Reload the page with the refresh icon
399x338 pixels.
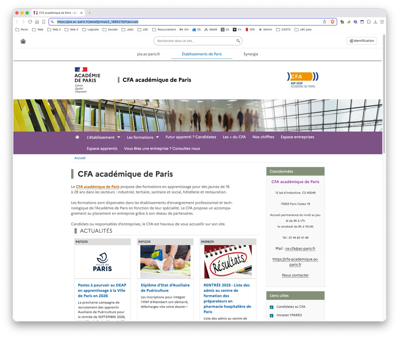(x=30, y=22)
